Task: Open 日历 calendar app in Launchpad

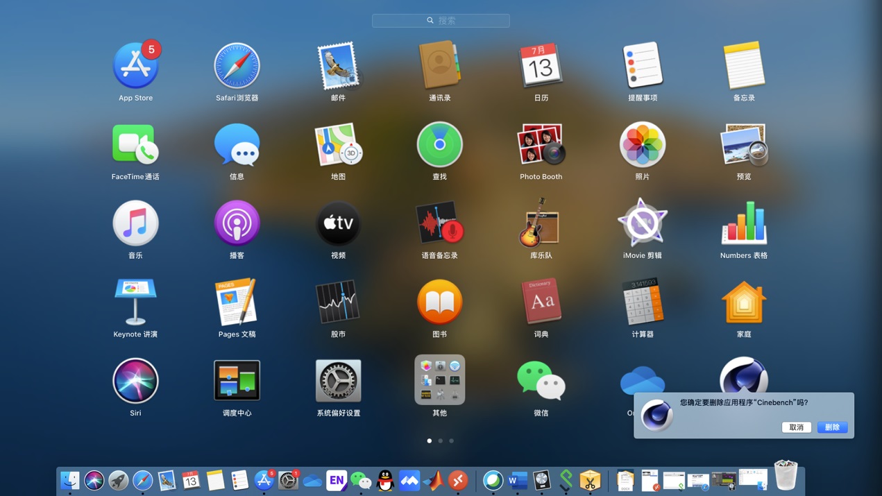Action: click(541, 66)
